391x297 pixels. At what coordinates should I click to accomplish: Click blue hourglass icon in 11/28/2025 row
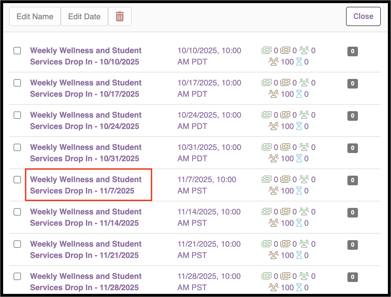(299, 287)
